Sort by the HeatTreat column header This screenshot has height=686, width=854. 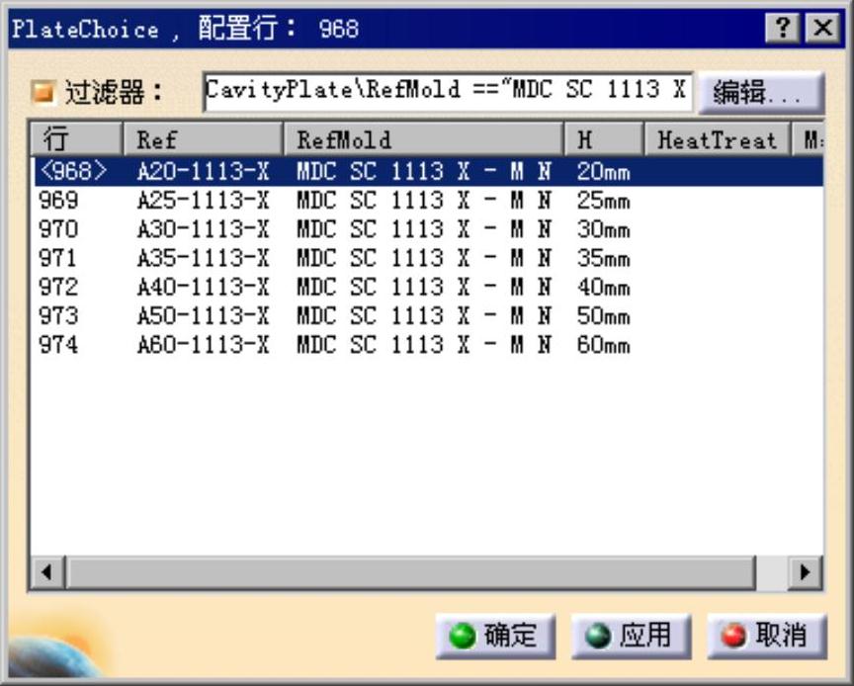point(718,139)
